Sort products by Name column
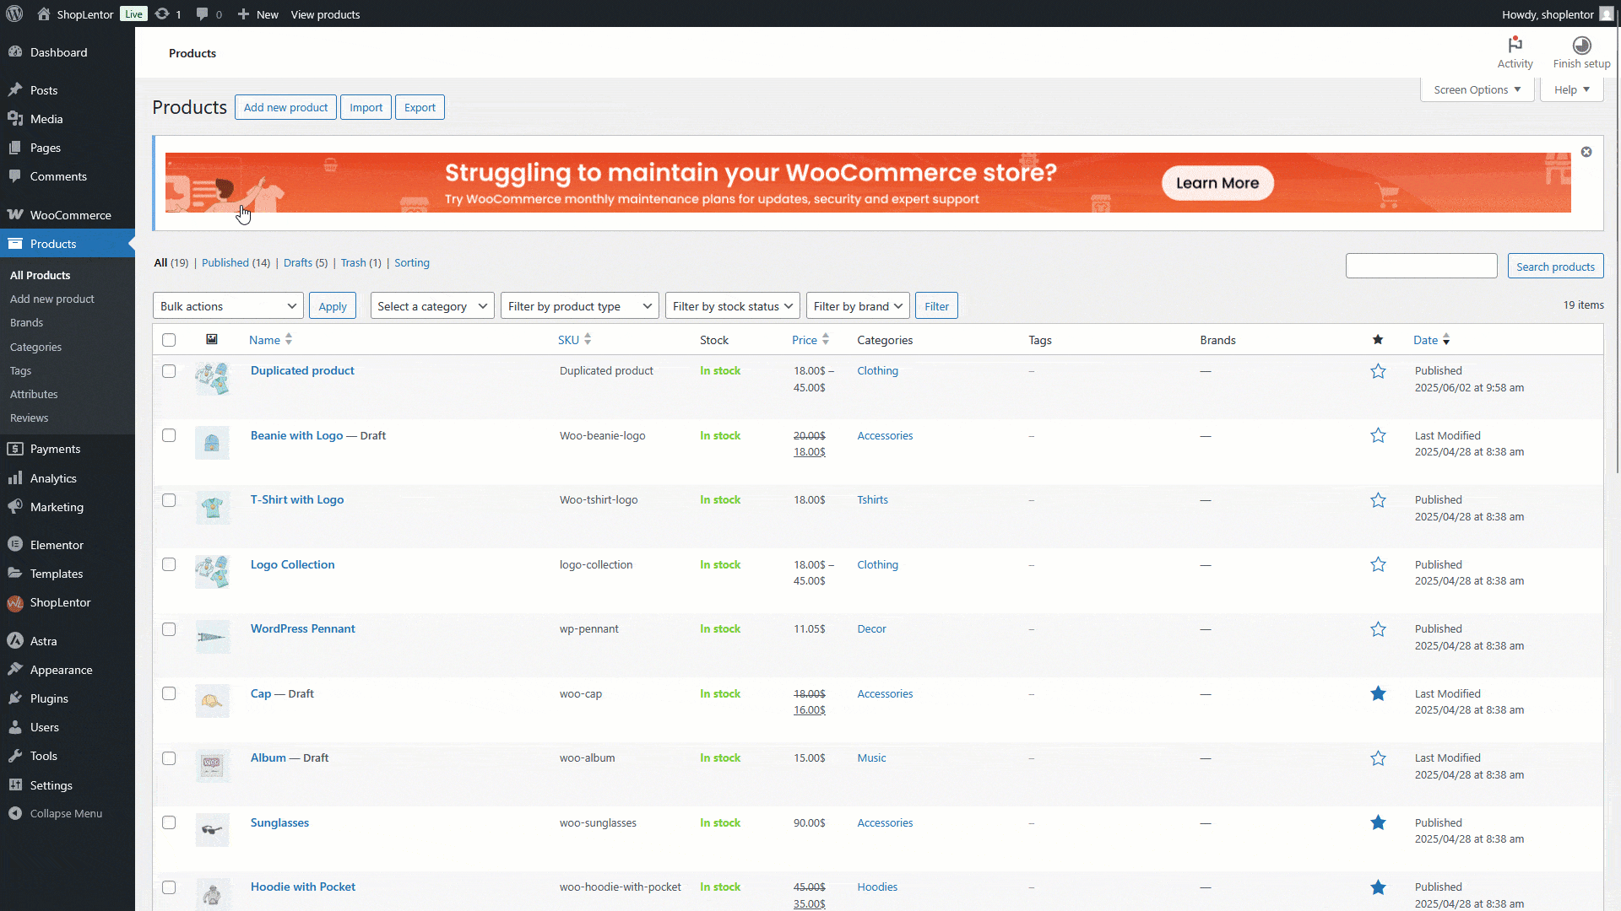This screenshot has height=911, width=1621. click(270, 340)
